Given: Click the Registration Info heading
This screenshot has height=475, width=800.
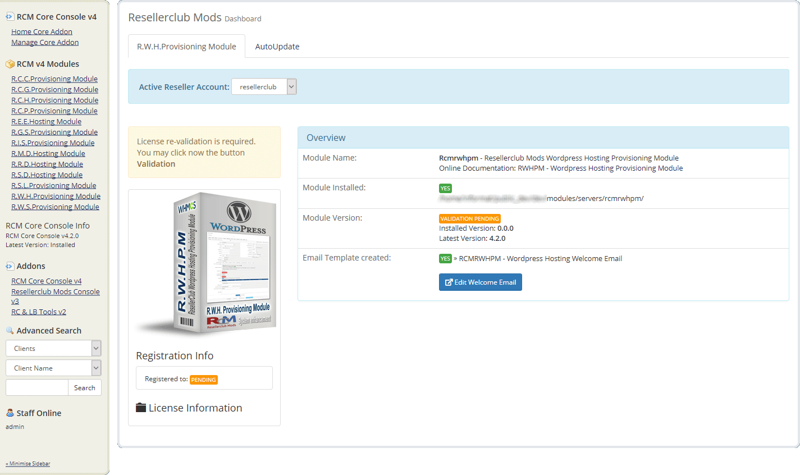Looking at the screenshot, I should [x=175, y=355].
